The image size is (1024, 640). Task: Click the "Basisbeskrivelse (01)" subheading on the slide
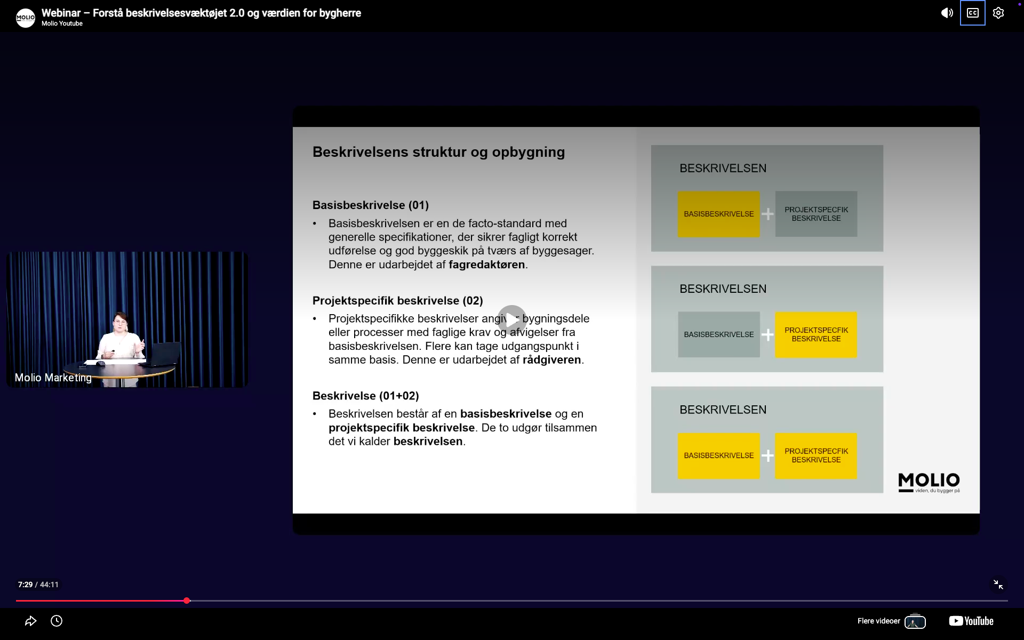(x=371, y=205)
